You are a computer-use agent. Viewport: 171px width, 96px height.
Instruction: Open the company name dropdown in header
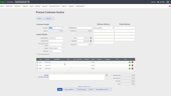[154, 2]
